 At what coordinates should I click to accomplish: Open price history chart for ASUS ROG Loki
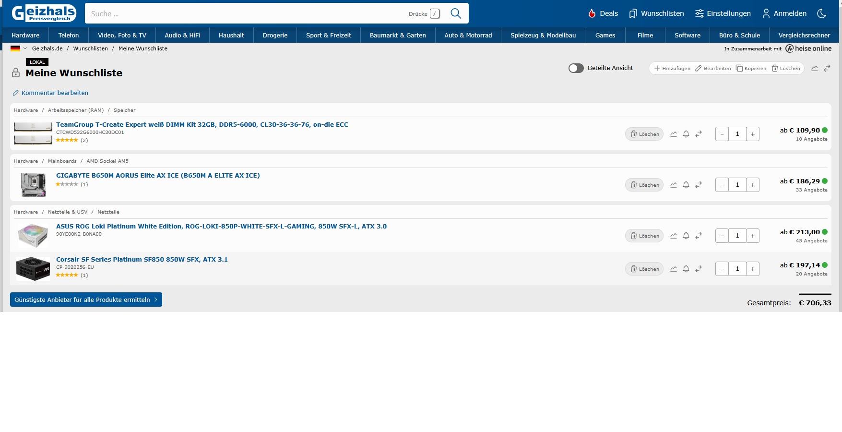coord(674,236)
